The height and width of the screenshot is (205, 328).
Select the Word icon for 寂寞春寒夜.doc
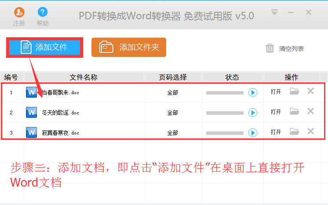31,132
